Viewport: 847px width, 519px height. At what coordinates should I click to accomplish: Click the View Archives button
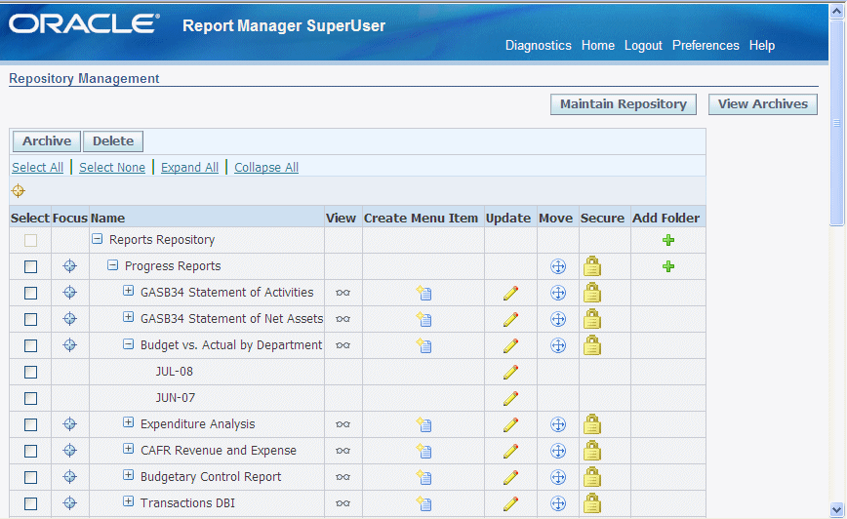coord(763,104)
